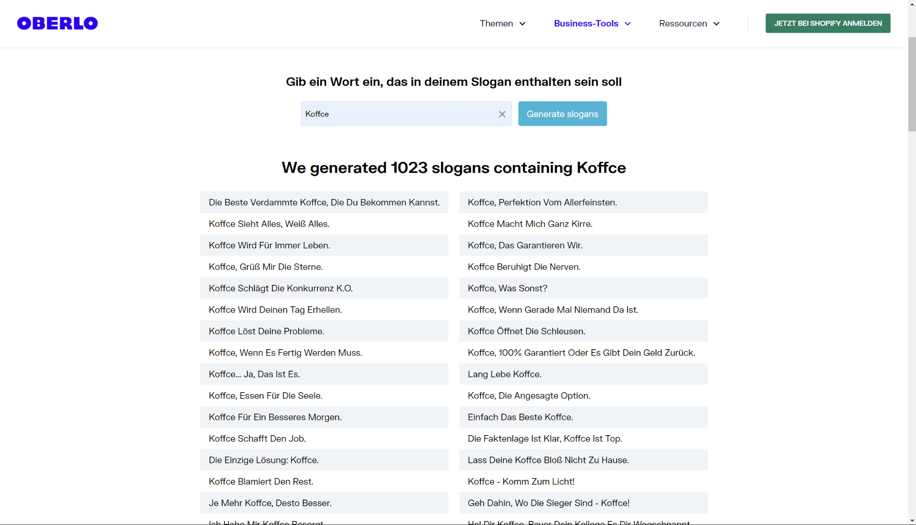Click into the Koffce text field
The image size is (916, 525).
click(398, 114)
